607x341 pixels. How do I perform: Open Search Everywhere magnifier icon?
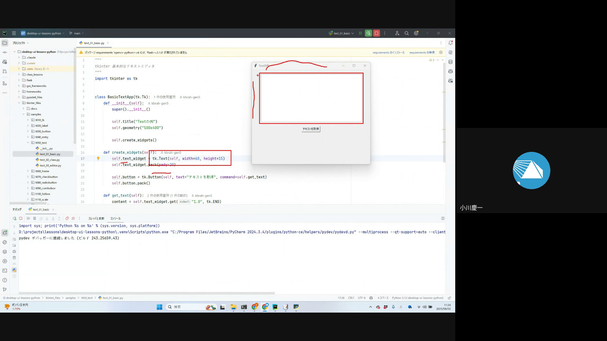pos(407,33)
